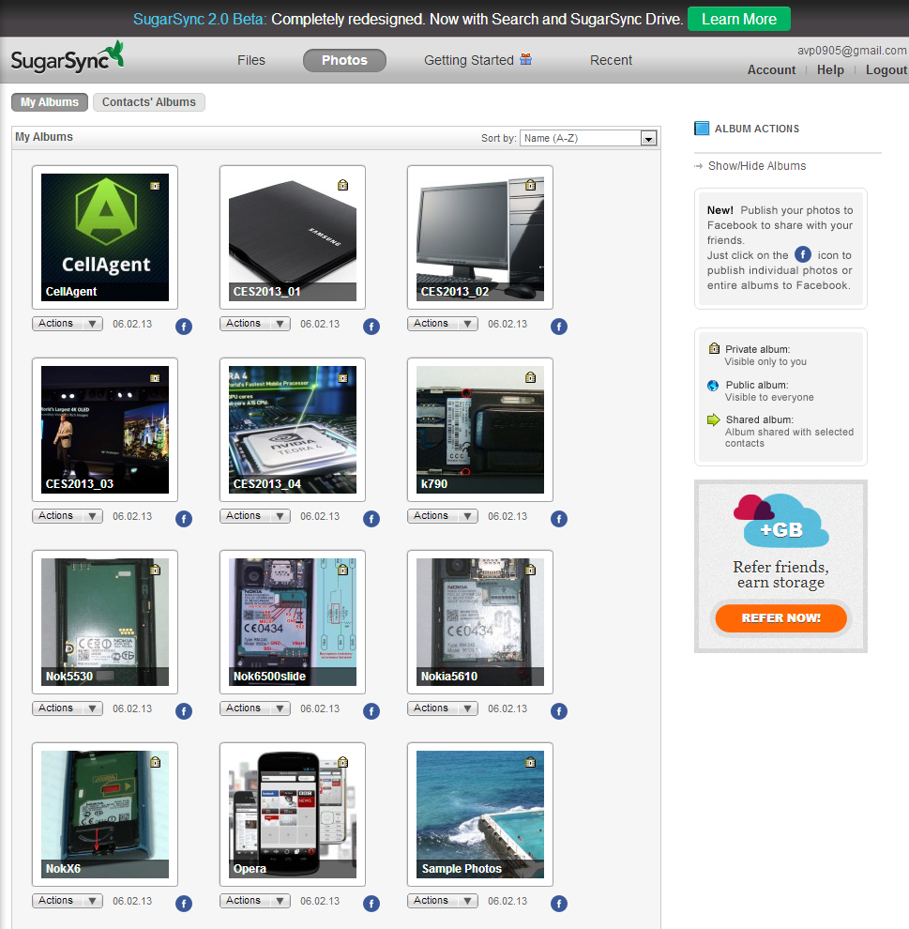The image size is (909, 929).
Task: Open the CES2013_04 Nvidia Tegra album thumbnail
Action: pyautogui.click(x=293, y=430)
